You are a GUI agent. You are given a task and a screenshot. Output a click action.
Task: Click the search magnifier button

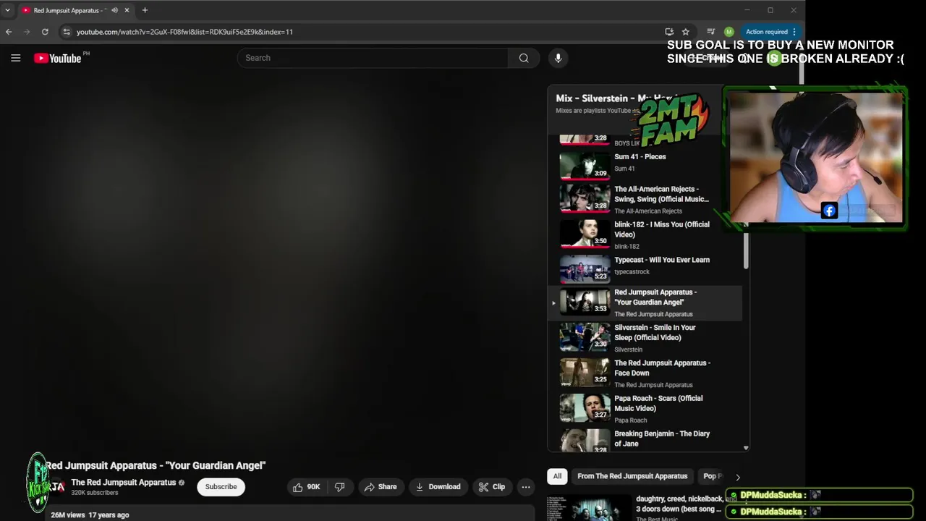[524, 58]
